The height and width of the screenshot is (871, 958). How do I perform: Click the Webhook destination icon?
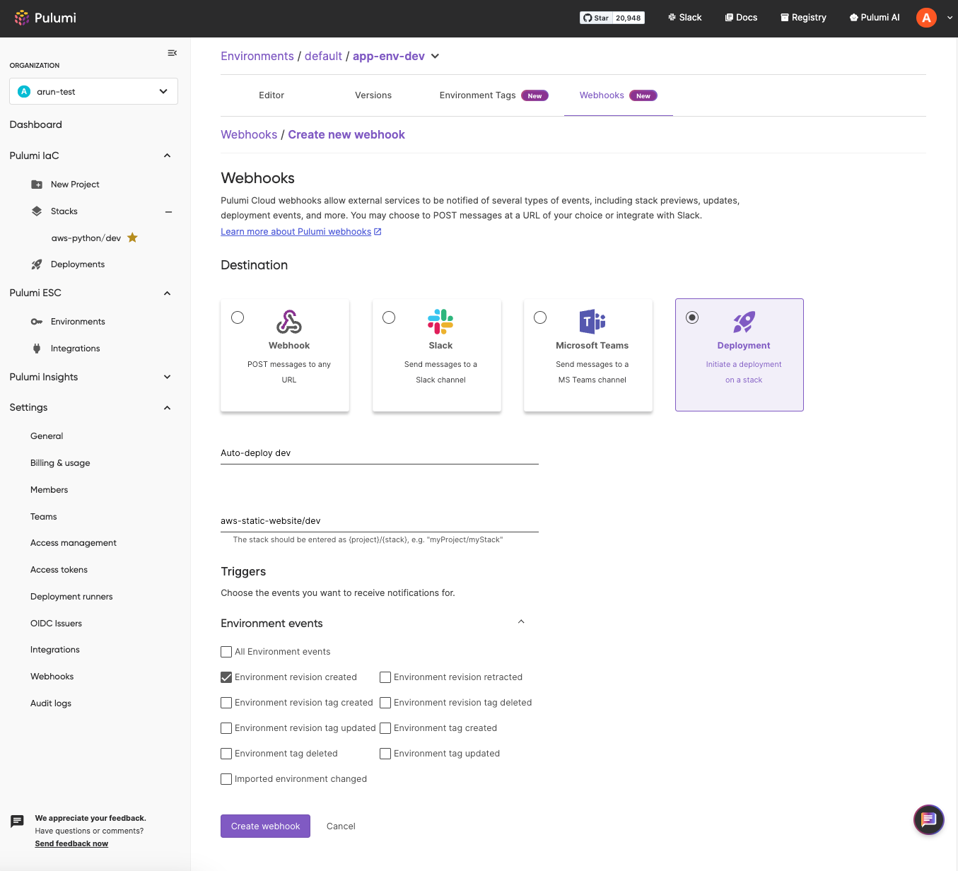[x=289, y=322]
